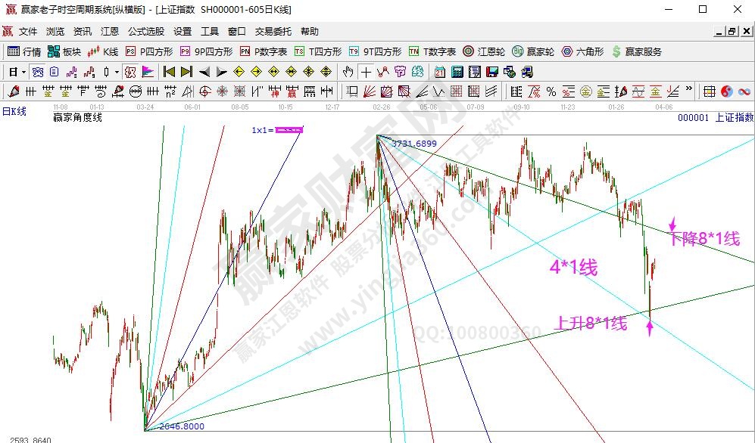Click the calculator icon in toolbar
The width and height of the screenshot is (755, 443).
click(x=457, y=72)
